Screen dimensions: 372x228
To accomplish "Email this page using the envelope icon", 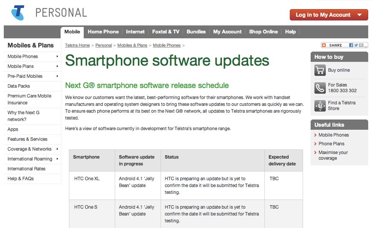I will pyautogui.click(x=361, y=45).
